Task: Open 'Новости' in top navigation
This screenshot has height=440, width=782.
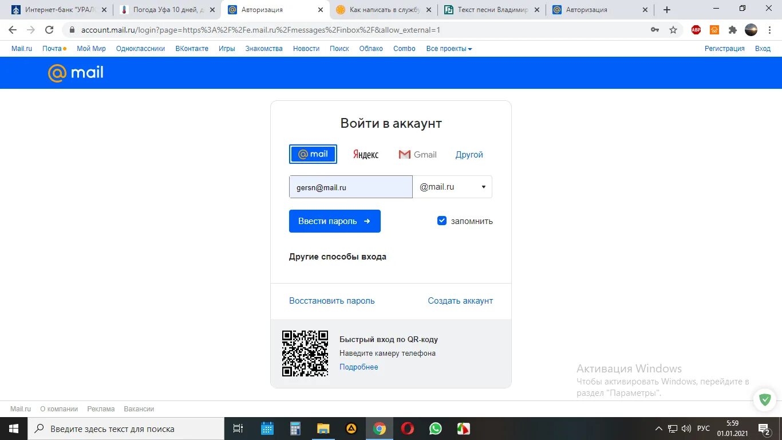Action: tap(306, 49)
